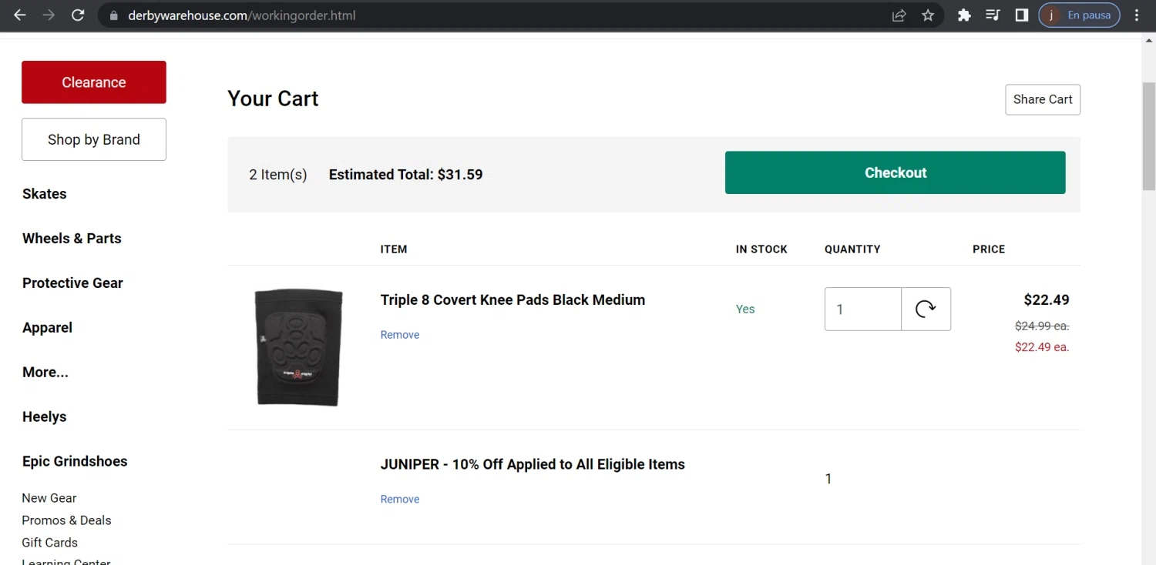Click the Share Cart button
The height and width of the screenshot is (565, 1156).
(1043, 99)
